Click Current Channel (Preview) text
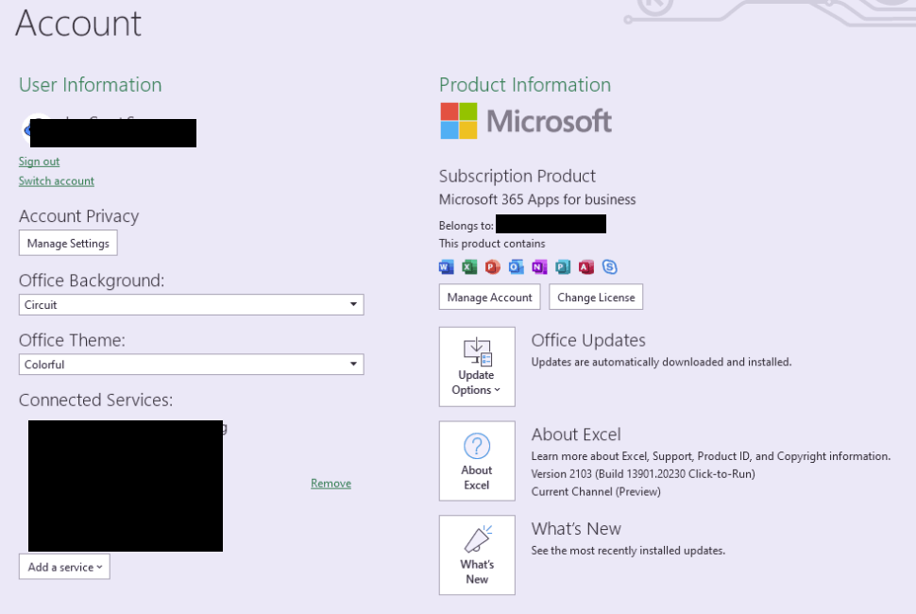916x614 pixels. click(595, 492)
